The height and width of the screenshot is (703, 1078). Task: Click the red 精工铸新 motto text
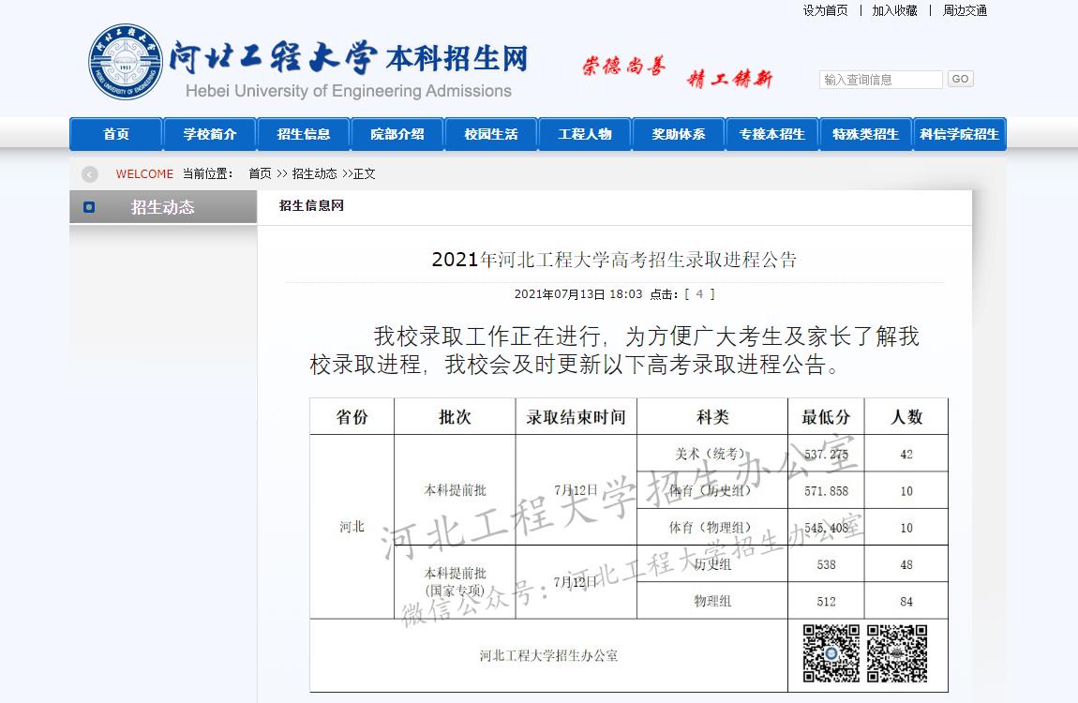pyautogui.click(x=729, y=79)
